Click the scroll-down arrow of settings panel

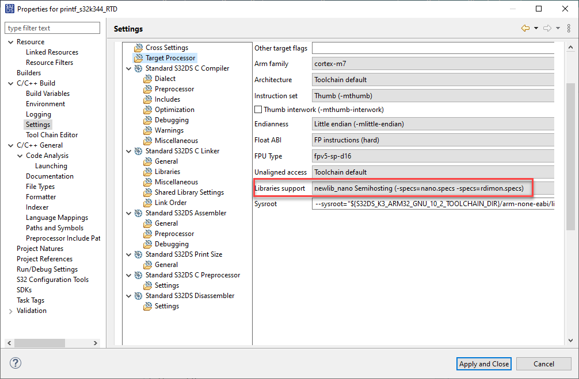[x=570, y=341]
